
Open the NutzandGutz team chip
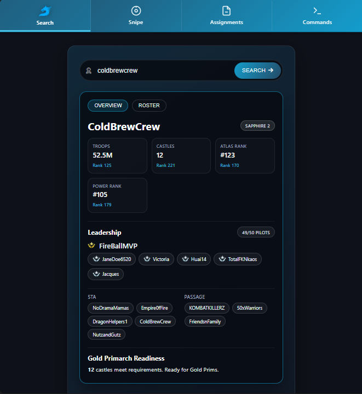coord(107,334)
